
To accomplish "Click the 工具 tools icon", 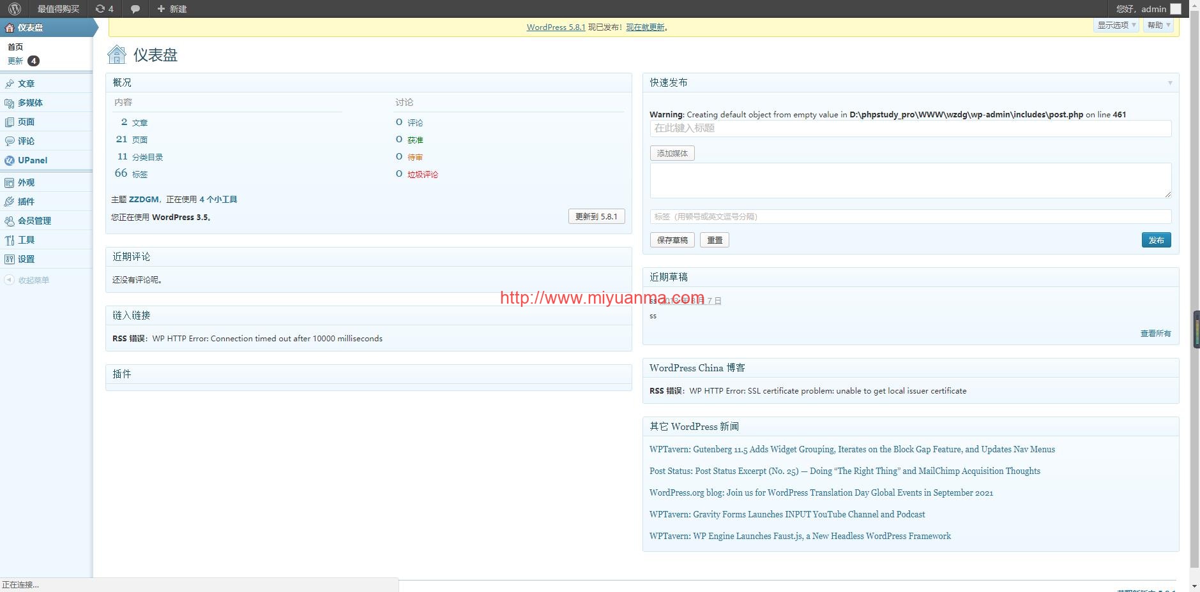I will coord(10,240).
